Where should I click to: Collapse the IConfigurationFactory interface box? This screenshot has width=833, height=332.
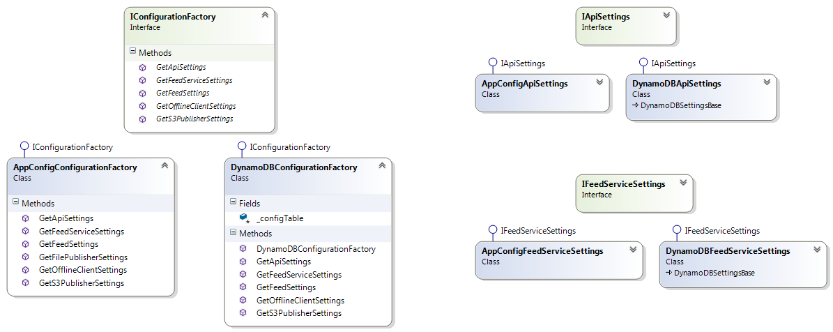tap(264, 15)
